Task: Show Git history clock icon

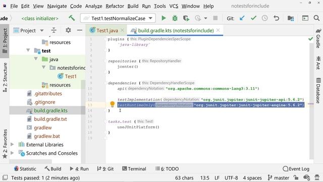Action: tap(264, 18)
